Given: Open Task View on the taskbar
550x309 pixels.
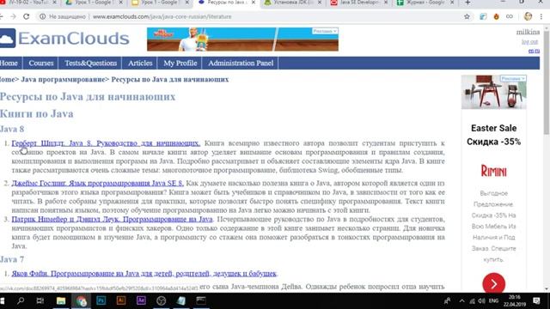Looking at the screenshot, I should (40, 300).
